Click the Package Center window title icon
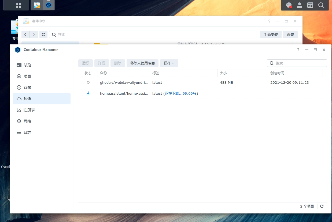The width and height of the screenshot is (332, 222). point(26,21)
